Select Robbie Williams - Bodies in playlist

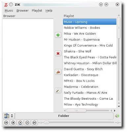tap(90, 28)
